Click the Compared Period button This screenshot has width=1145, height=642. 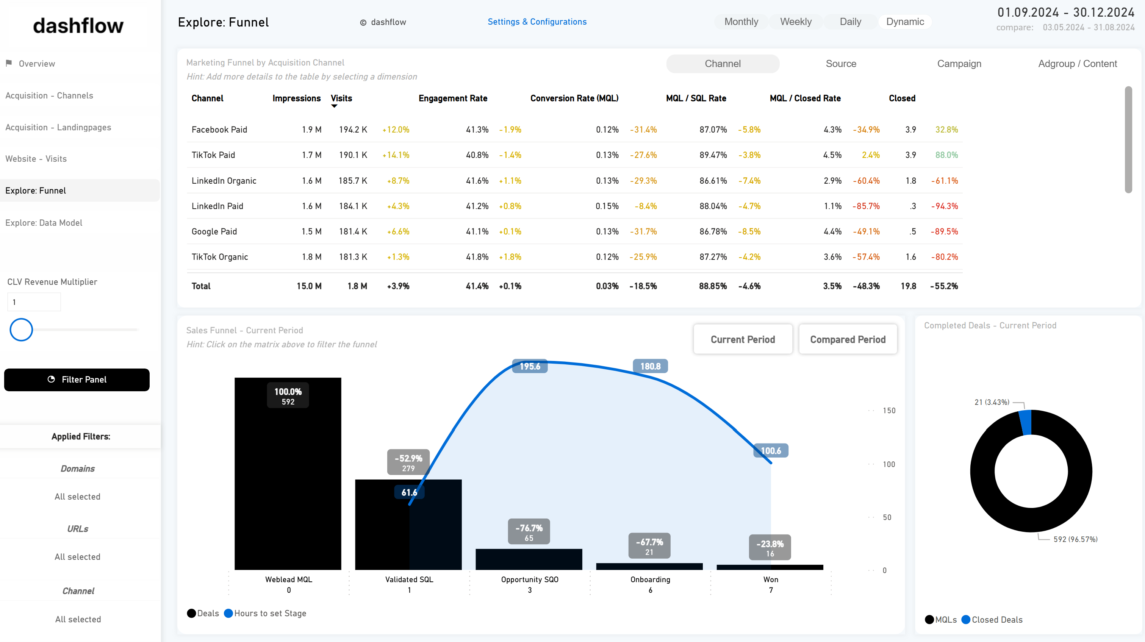[x=847, y=339]
